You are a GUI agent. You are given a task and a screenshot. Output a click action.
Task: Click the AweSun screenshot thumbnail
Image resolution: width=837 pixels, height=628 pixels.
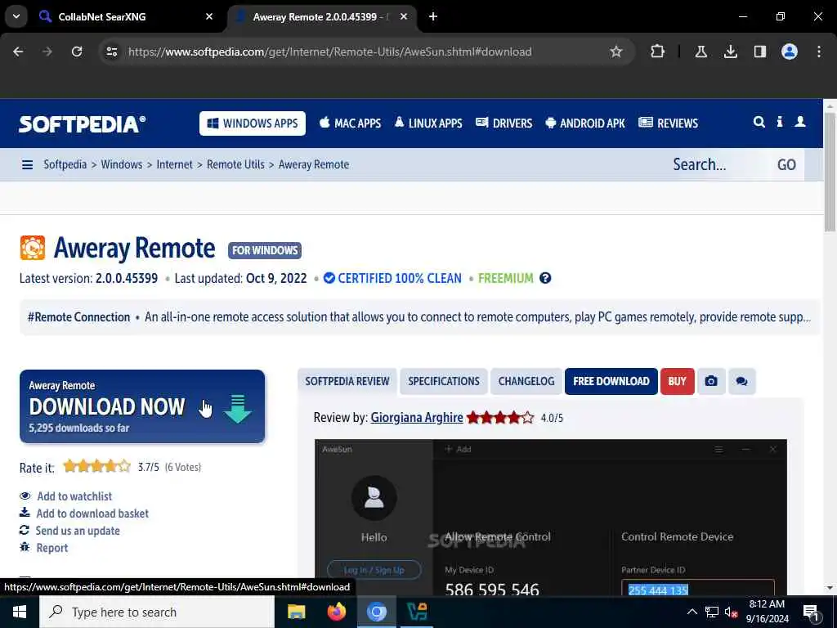tap(550, 517)
